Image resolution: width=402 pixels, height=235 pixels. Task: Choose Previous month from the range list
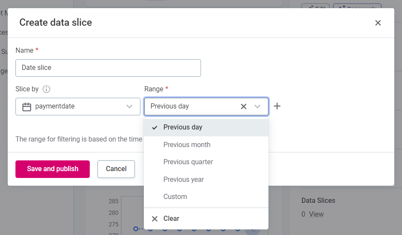(x=187, y=145)
